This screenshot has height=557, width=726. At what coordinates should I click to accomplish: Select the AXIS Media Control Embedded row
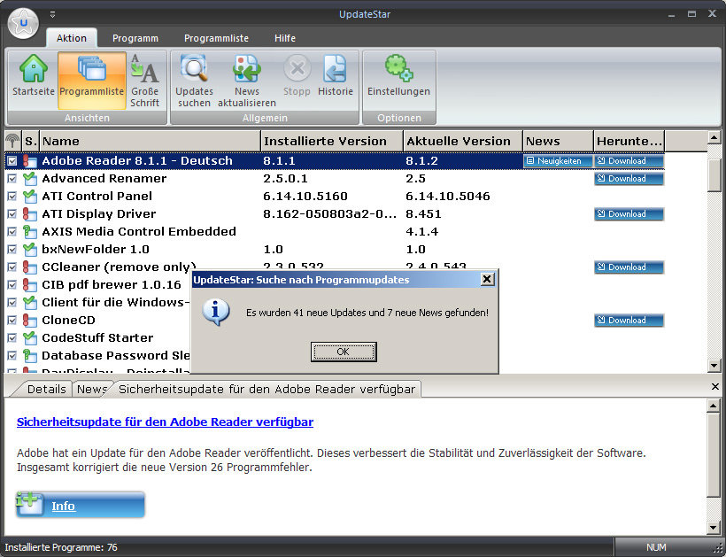(335, 231)
